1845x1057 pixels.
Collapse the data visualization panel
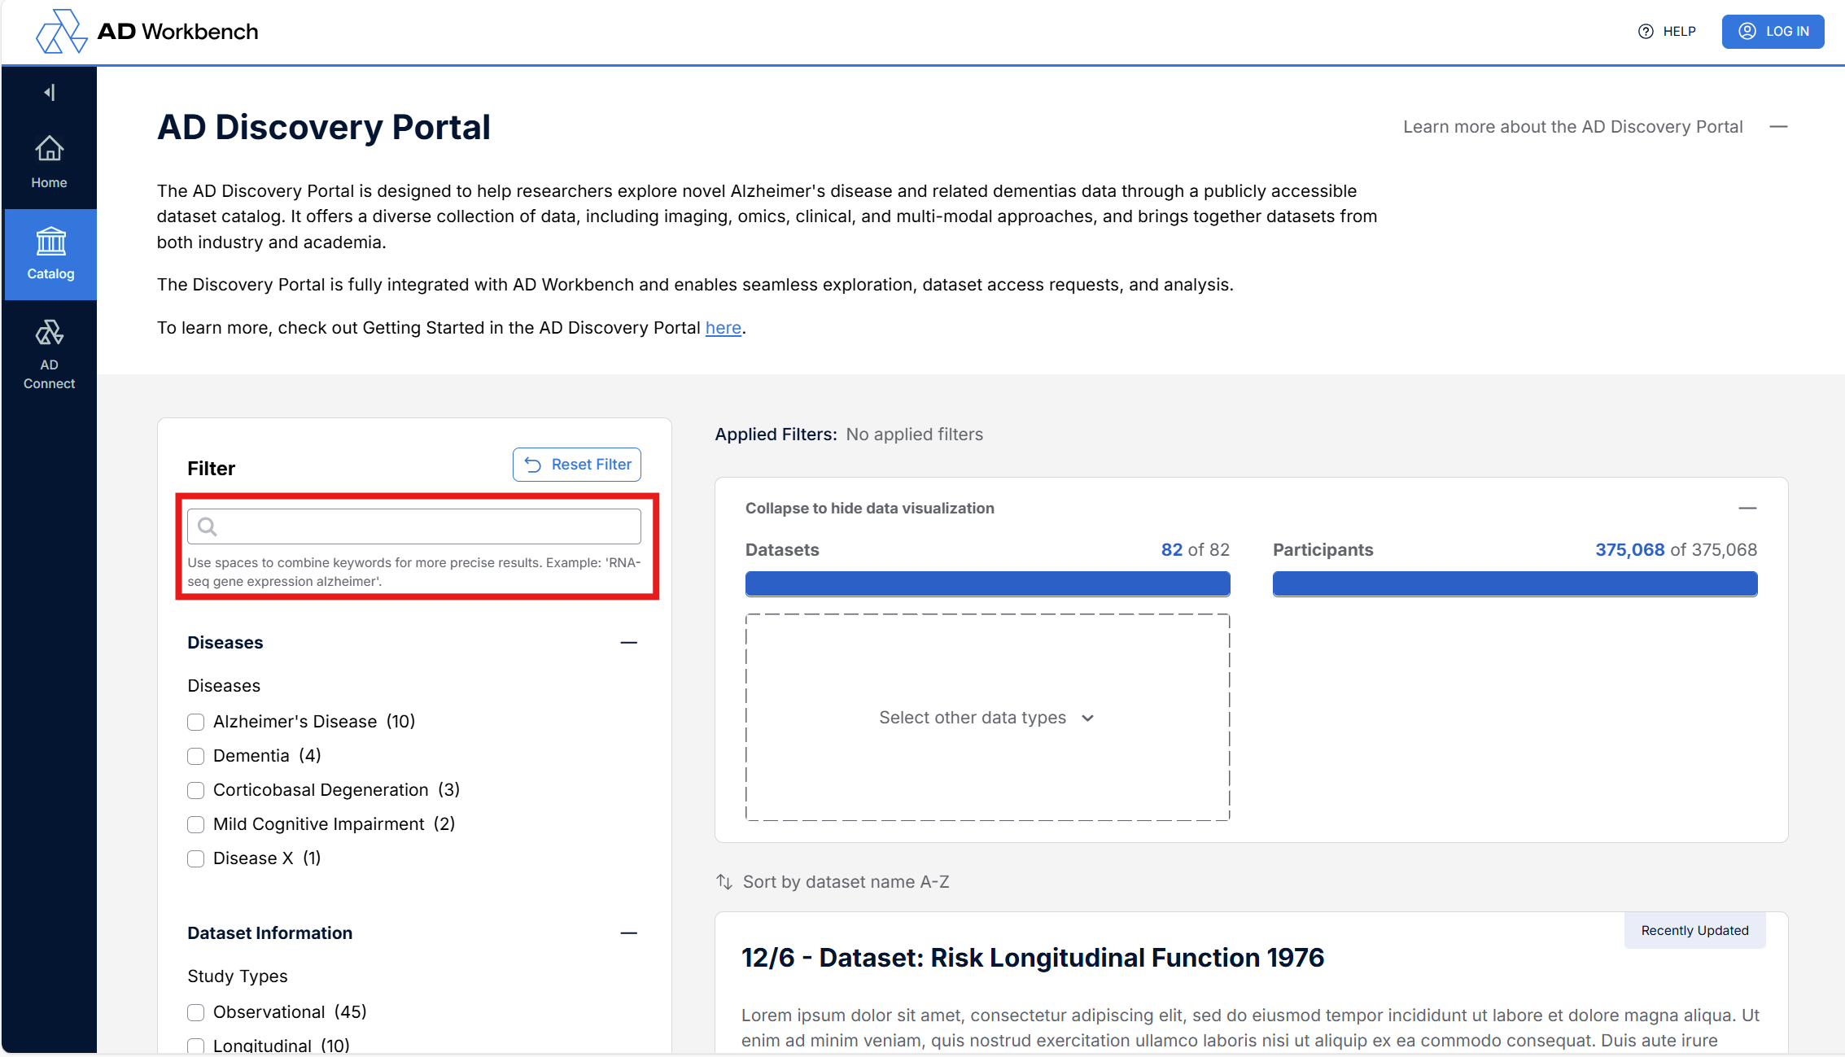(1747, 509)
